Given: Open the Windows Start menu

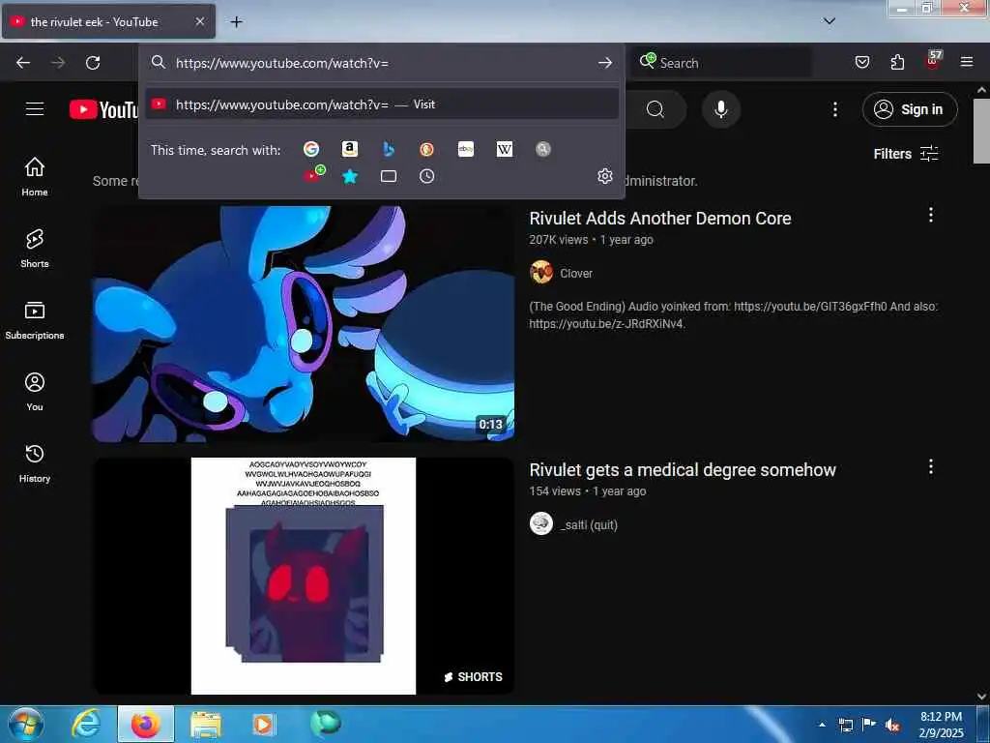Looking at the screenshot, I should tap(25, 724).
